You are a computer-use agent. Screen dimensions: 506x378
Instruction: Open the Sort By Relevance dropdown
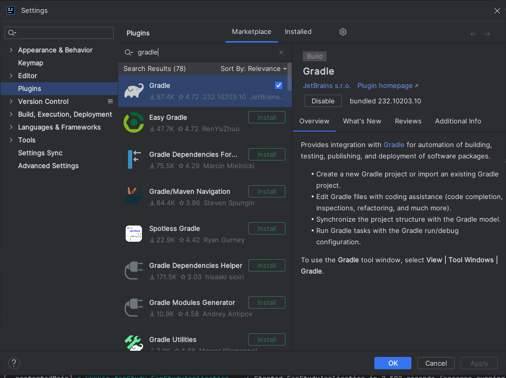(254, 69)
